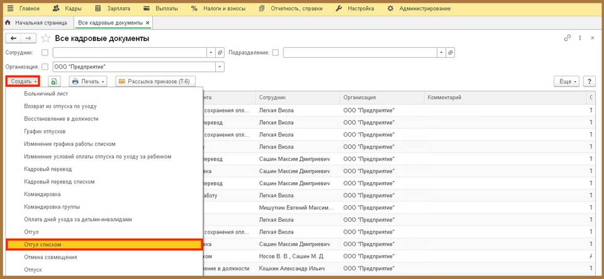Select Возврат из отпуска по уходу

coord(104,106)
